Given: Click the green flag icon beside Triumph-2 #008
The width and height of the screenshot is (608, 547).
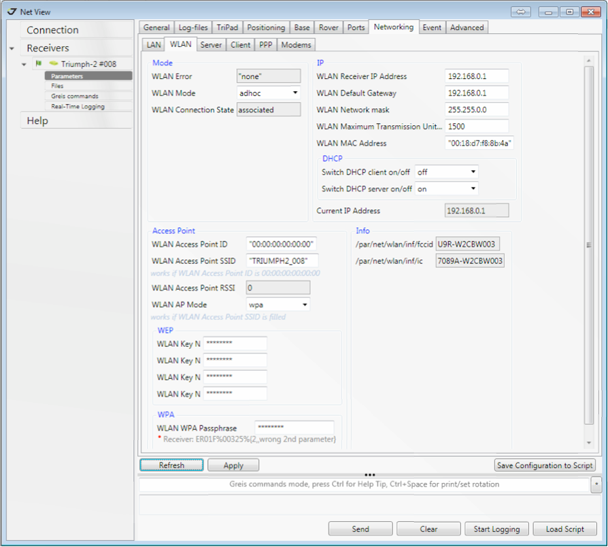Looking at the screenshot, I should coord(38,63).
